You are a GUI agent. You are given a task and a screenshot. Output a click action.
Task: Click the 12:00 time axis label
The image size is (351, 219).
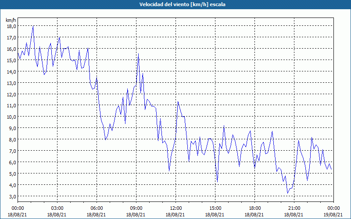tap(175, 208)
